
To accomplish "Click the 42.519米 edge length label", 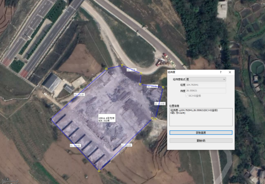I will coord(160,104).
